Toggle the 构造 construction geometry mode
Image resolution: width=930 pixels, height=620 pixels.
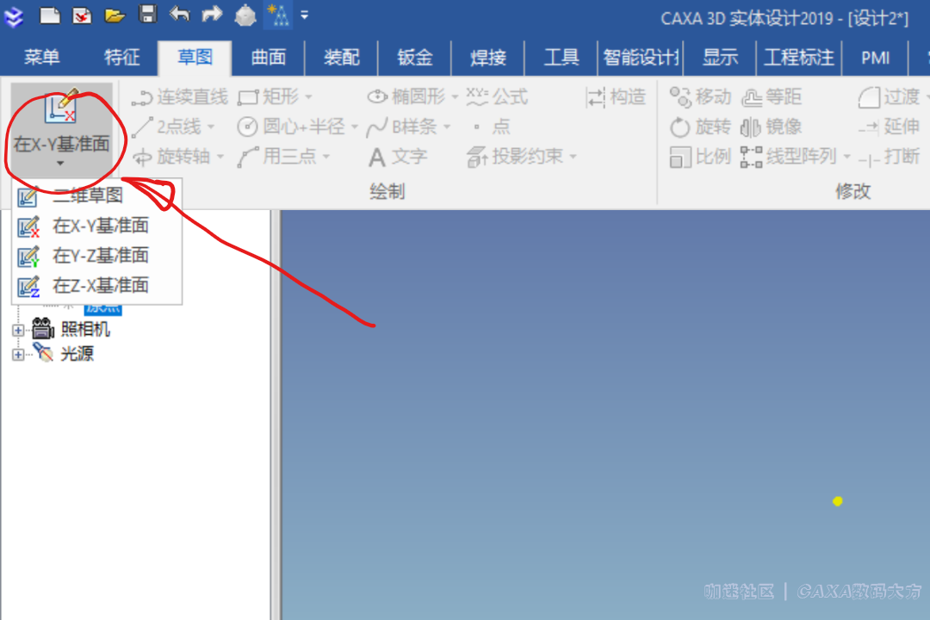pyautogui.click(x=616, y=96)
